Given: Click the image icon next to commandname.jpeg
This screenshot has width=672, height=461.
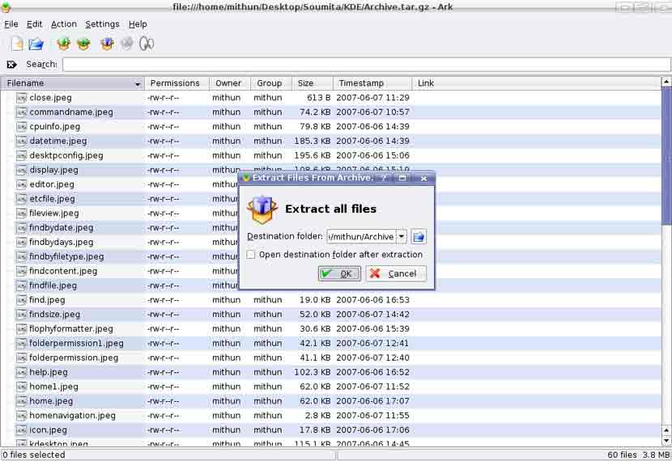Looking at the screenshot, I should pyautogui.click(x=21, y=112).
